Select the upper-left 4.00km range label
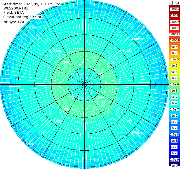Screen dimensions: 180x169 (43, 39)
